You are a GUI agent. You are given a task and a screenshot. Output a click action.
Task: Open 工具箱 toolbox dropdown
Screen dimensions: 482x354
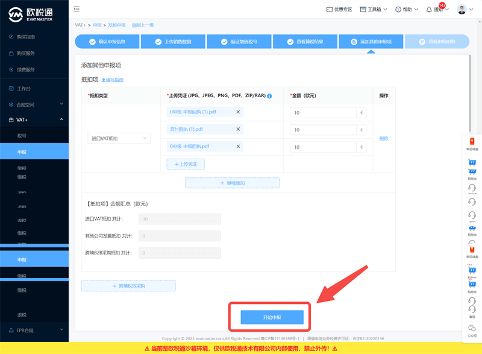374,10
